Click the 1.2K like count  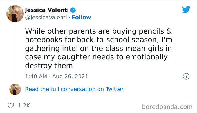(x=24, y=106)
